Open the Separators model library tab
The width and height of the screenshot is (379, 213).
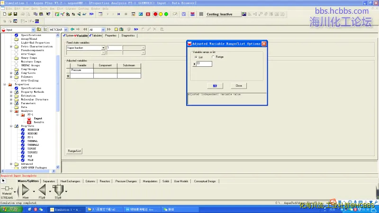(x=49, y=181)
